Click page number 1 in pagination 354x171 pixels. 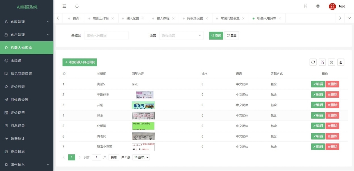coord(72,157)
